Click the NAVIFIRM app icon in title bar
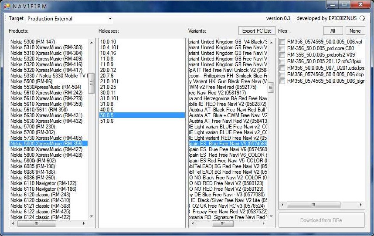This screenshot has height=236, width=374. coord(7,6)
